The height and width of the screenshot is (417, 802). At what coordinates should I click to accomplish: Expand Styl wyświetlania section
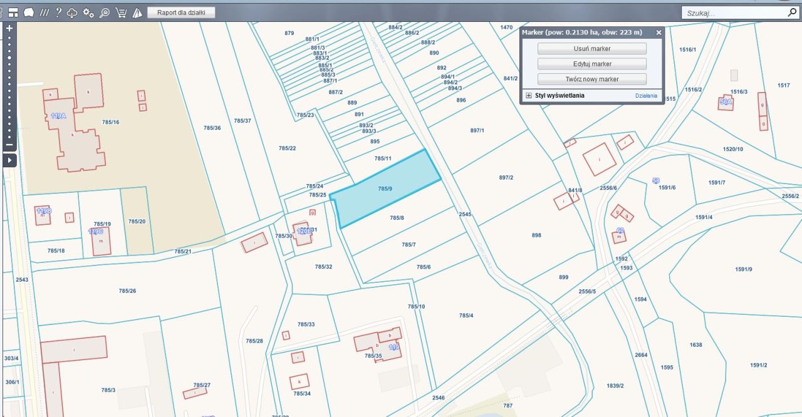click(x=529, y=96)
